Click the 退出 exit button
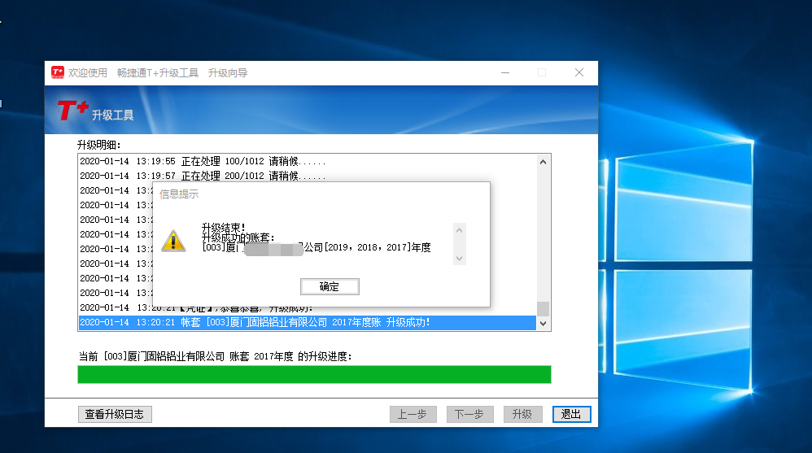The height and width of the screenshot is (453, 812). point(571,414)
